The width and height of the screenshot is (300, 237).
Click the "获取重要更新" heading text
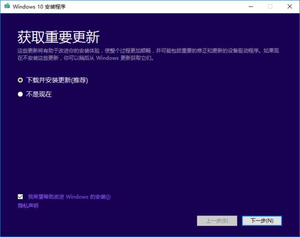pyautogui.click(x=58, y=37)
